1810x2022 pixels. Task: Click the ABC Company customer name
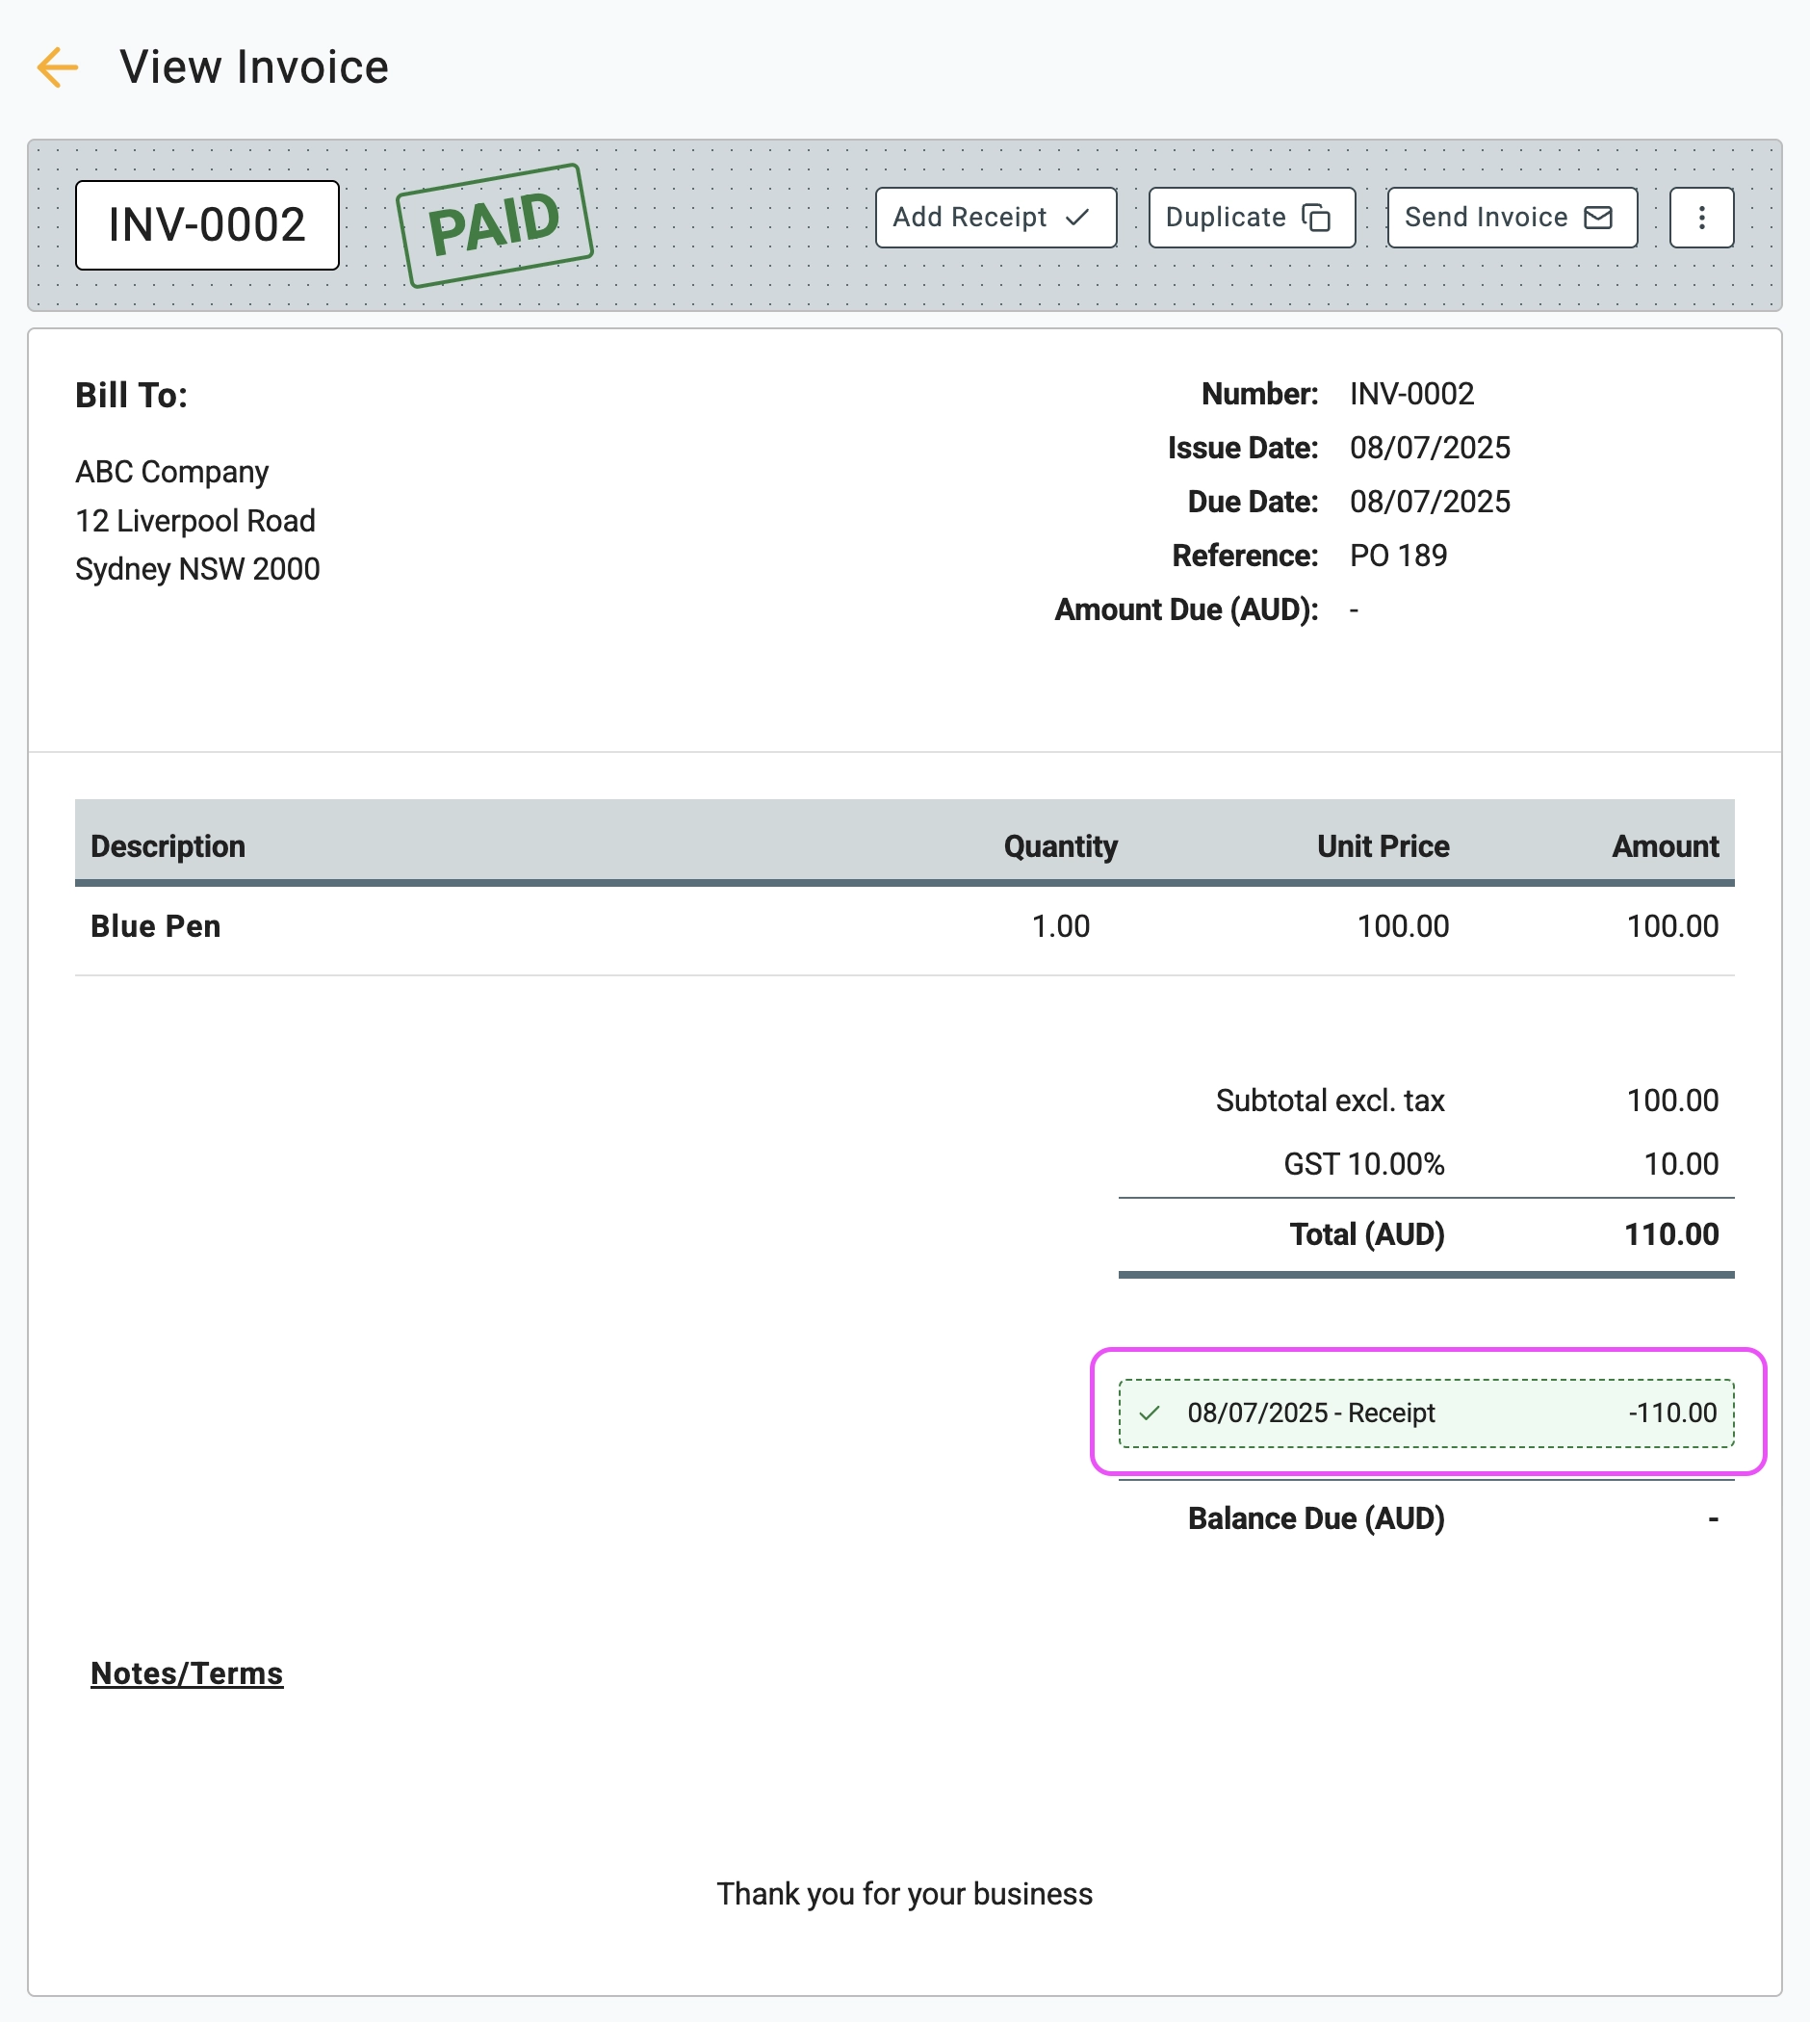172,472
